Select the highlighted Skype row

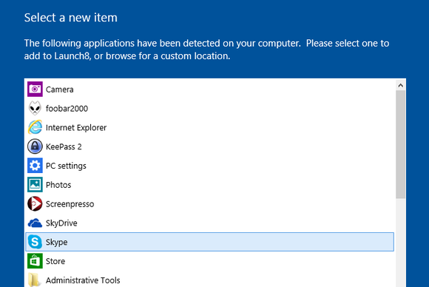click(x=209, y=242)
